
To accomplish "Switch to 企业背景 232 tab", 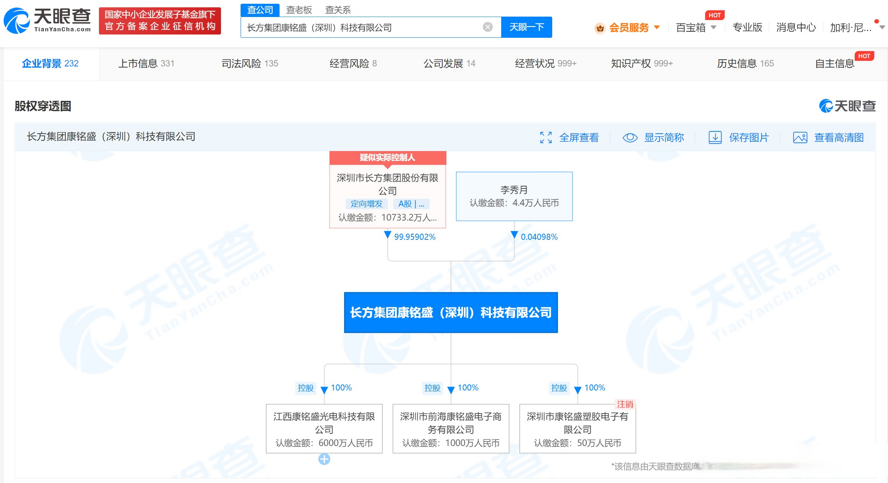I will [50, 63].
